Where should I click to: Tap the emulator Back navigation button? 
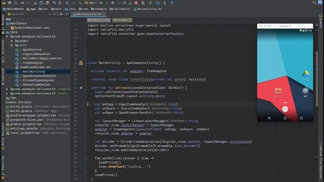point(269,118)
